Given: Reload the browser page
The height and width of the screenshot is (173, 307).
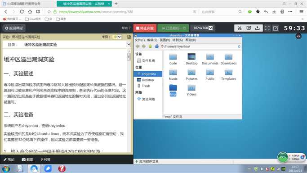Looking at the screenshot, I should (x=22, y=12).
